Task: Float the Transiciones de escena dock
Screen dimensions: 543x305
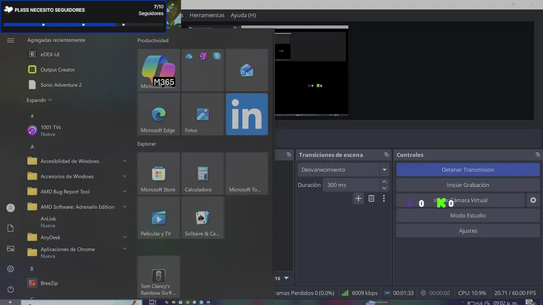Action: pos(386,155)
